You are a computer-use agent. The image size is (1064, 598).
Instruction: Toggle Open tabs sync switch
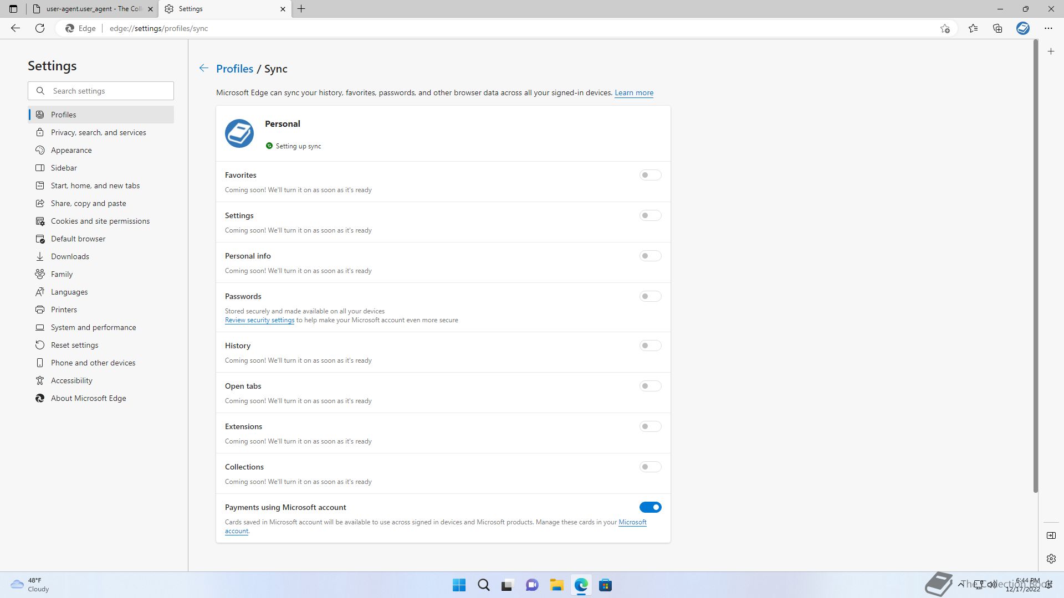pyautogui.click(x=651, y=386)
